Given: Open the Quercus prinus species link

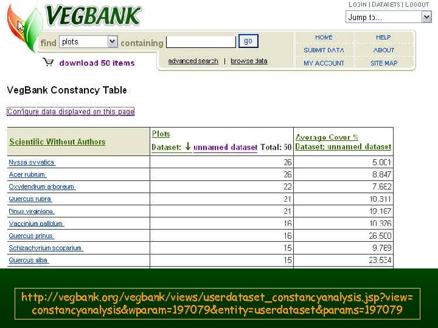Looking at the screenshot, I should click(x=31, y=236).
